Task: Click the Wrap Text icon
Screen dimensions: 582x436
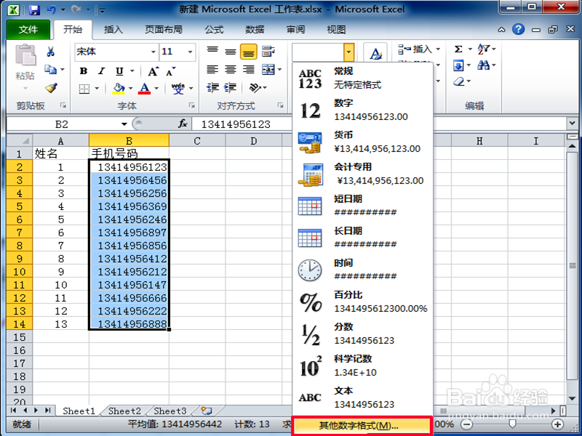Action: [x=268, y=51]
